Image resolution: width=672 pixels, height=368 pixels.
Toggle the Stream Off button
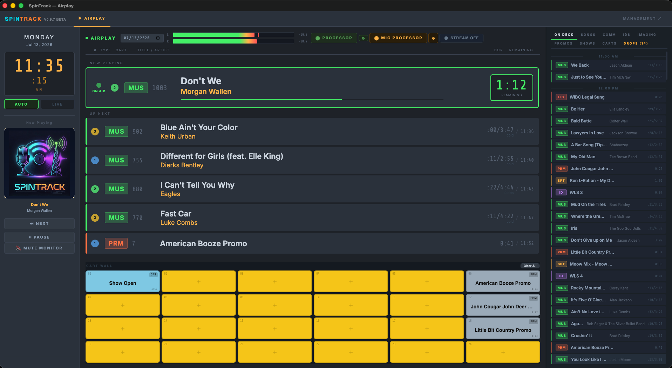click(x=461, y=38)
